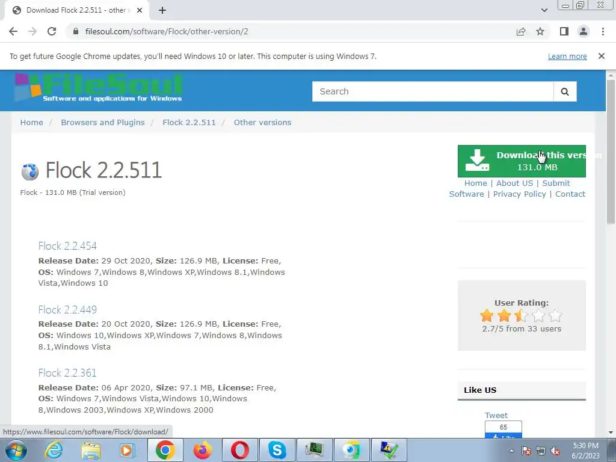Open the About US link

click(514, 183)
